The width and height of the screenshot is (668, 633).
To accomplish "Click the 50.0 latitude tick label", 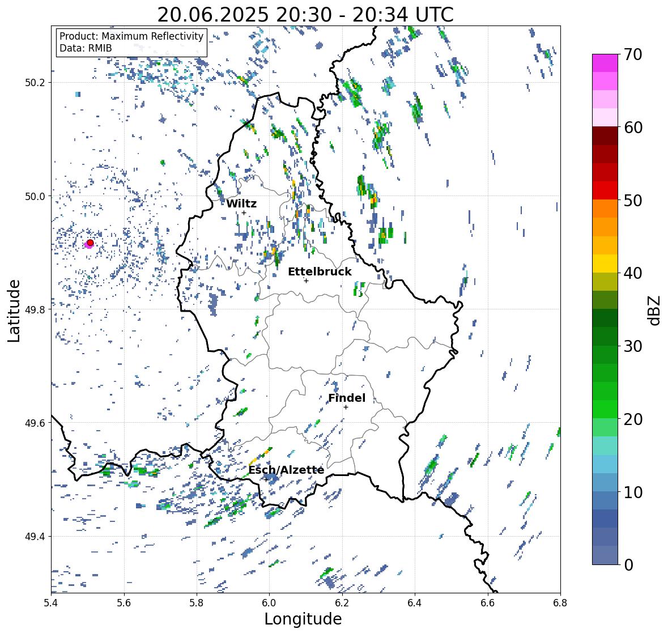I will (35, 196).
